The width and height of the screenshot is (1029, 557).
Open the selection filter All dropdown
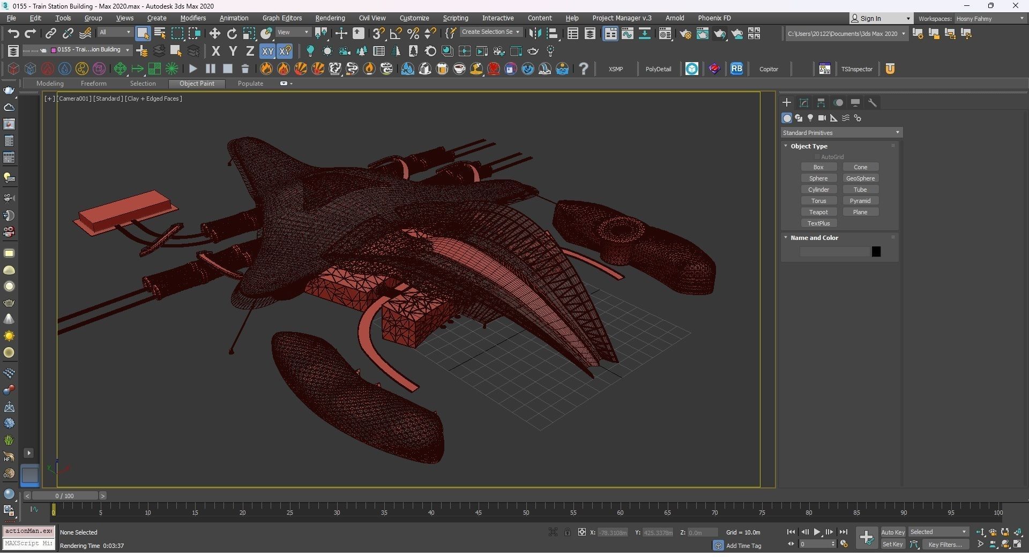115,33
